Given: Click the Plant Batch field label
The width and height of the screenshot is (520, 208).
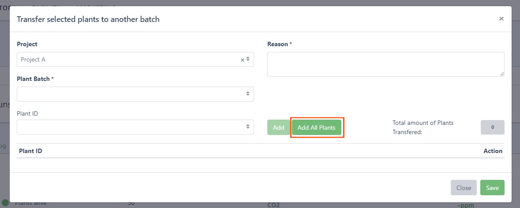Looking at the screenshot, I should click(35, 79).
